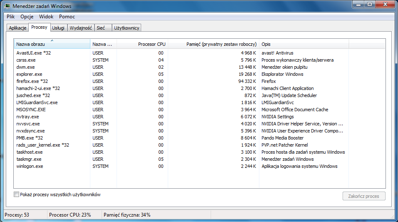Switch to the Aplikacje tab
This screenshot has height=222, width=398.
pos(17,28)
